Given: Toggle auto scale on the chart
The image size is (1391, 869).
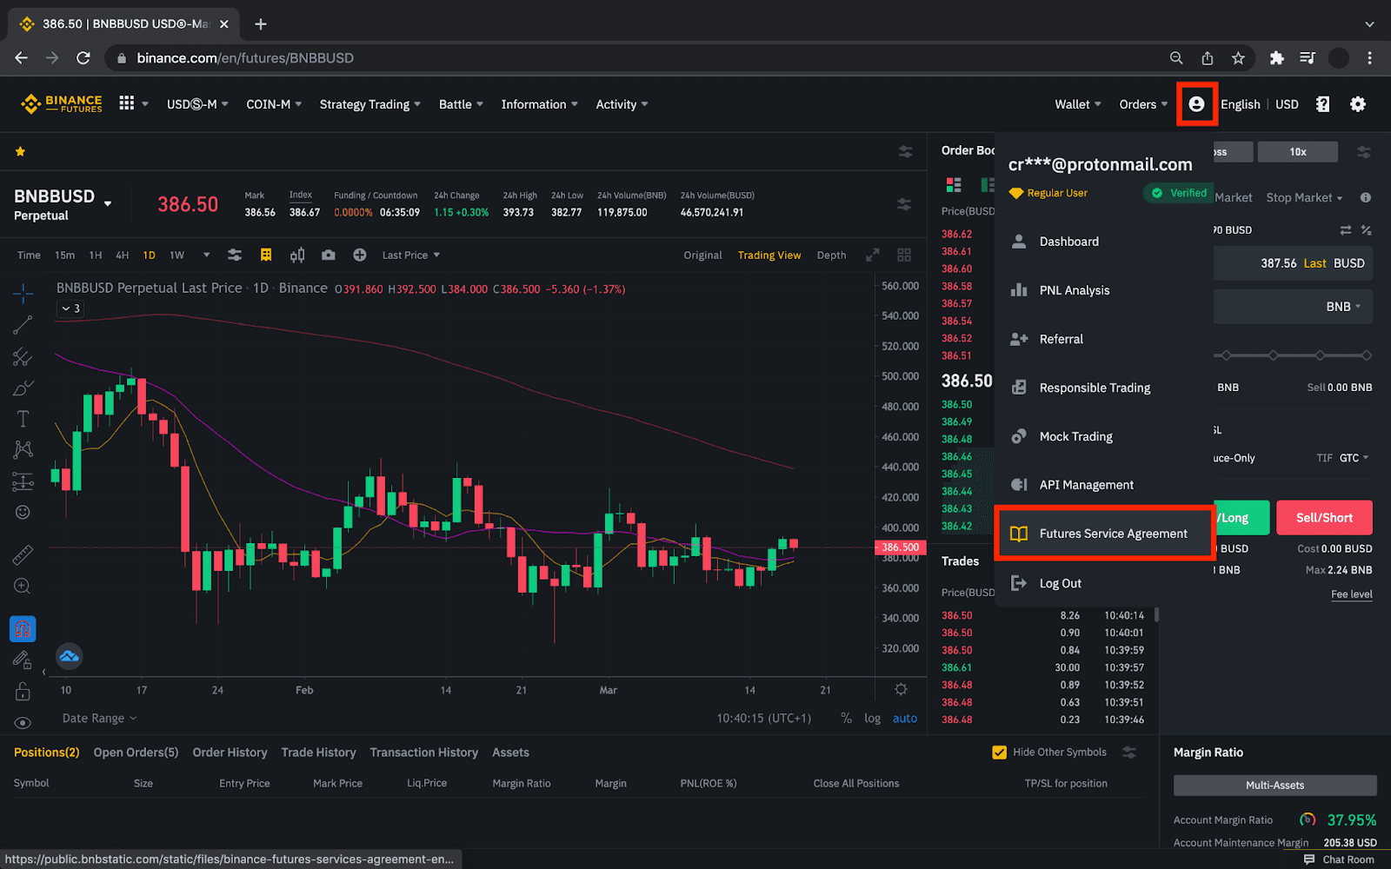Looking at the screenshot, I should tap(904, 719).
